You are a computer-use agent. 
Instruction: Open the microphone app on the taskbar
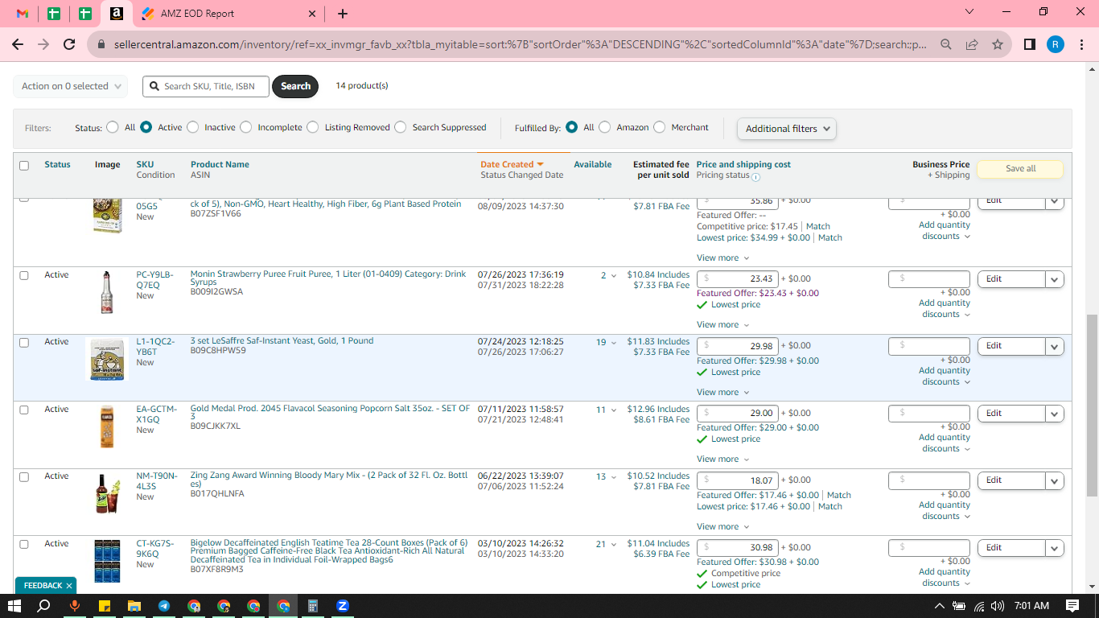[x=74, y=606]
